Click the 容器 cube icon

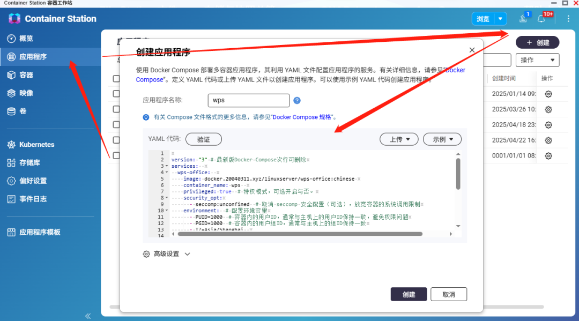(11, 75)
